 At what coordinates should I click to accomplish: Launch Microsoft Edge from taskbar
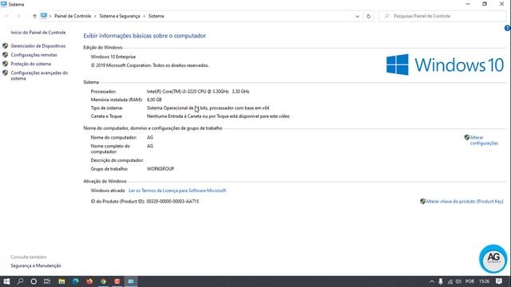(x=75, y=281)
